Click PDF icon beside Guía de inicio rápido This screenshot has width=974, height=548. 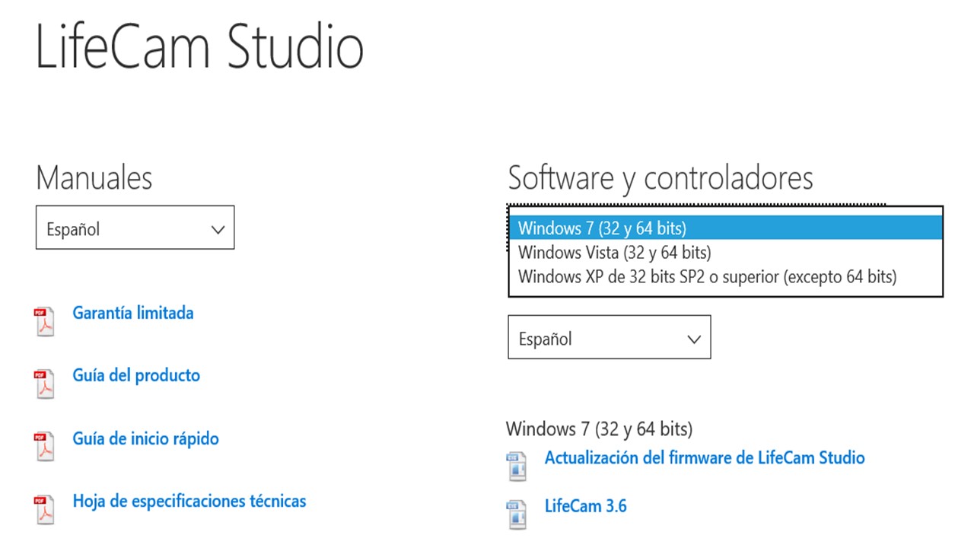click(x=45, y=447)
